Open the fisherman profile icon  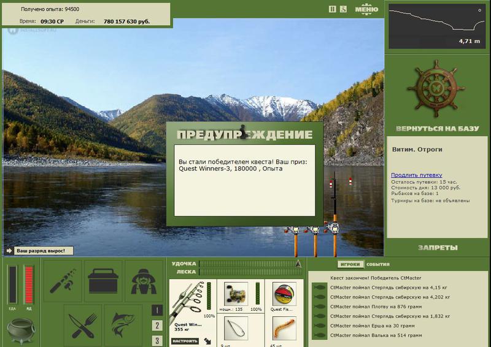(x=144, y=281)
